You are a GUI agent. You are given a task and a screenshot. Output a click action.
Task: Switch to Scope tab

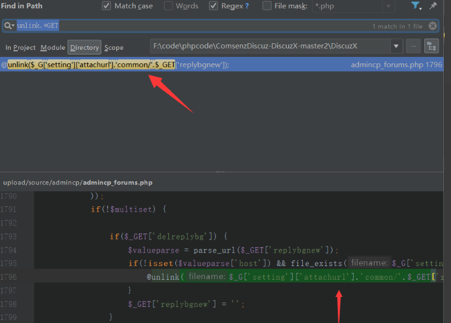click(x=114, y=47)
